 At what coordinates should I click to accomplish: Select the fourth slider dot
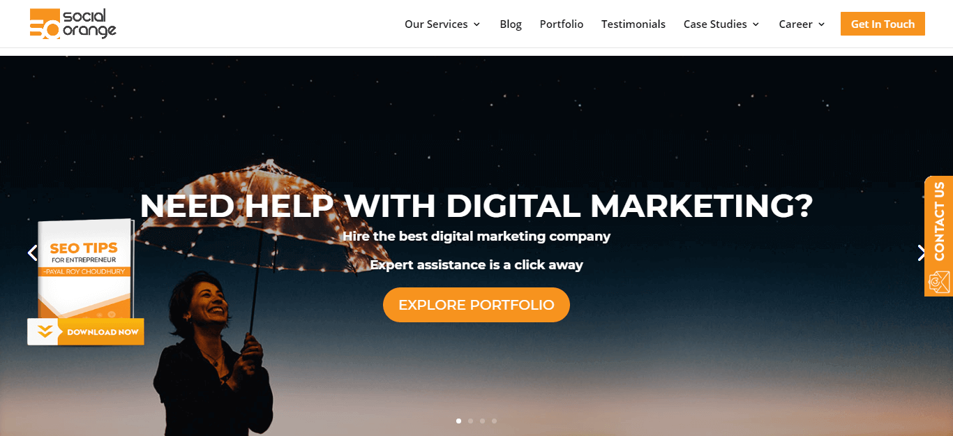(x=494, y=421)
